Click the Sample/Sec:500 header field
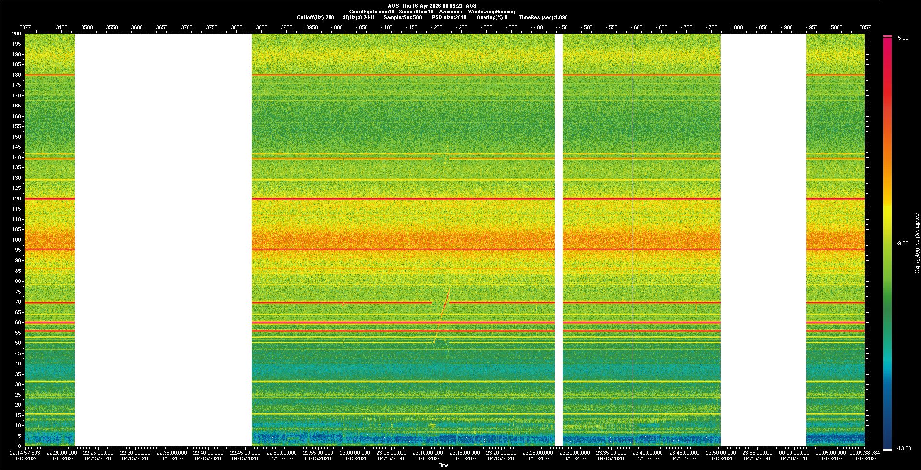The image size is (921, 470). (x=402, y=18)
